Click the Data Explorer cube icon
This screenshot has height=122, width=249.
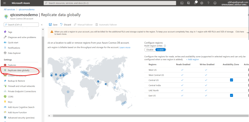[5, 53]
